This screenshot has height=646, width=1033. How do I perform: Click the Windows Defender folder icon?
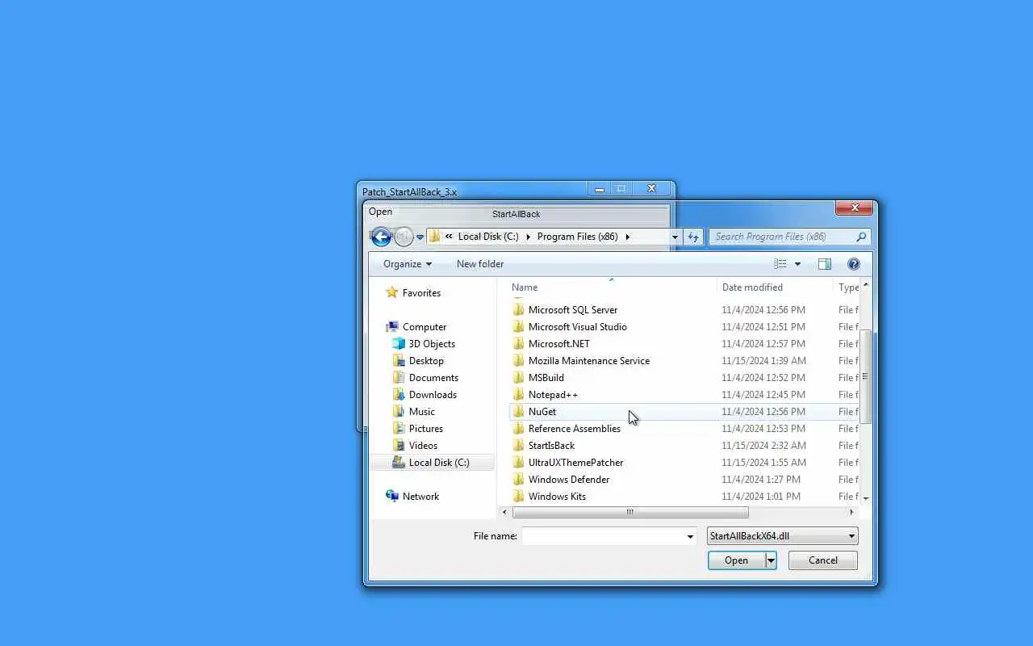click(x=519, y=480)
